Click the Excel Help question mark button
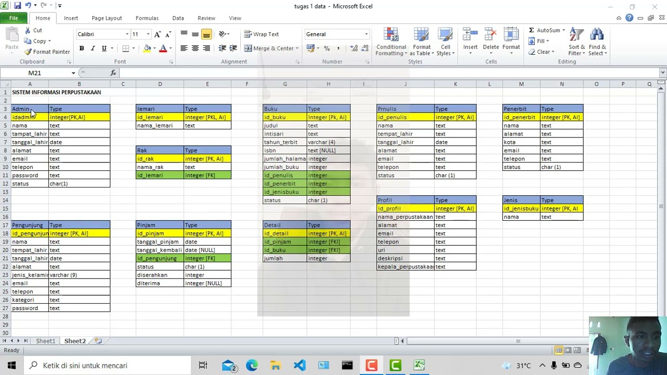This screenshot has height=375, width=667. tap(629, 18)
